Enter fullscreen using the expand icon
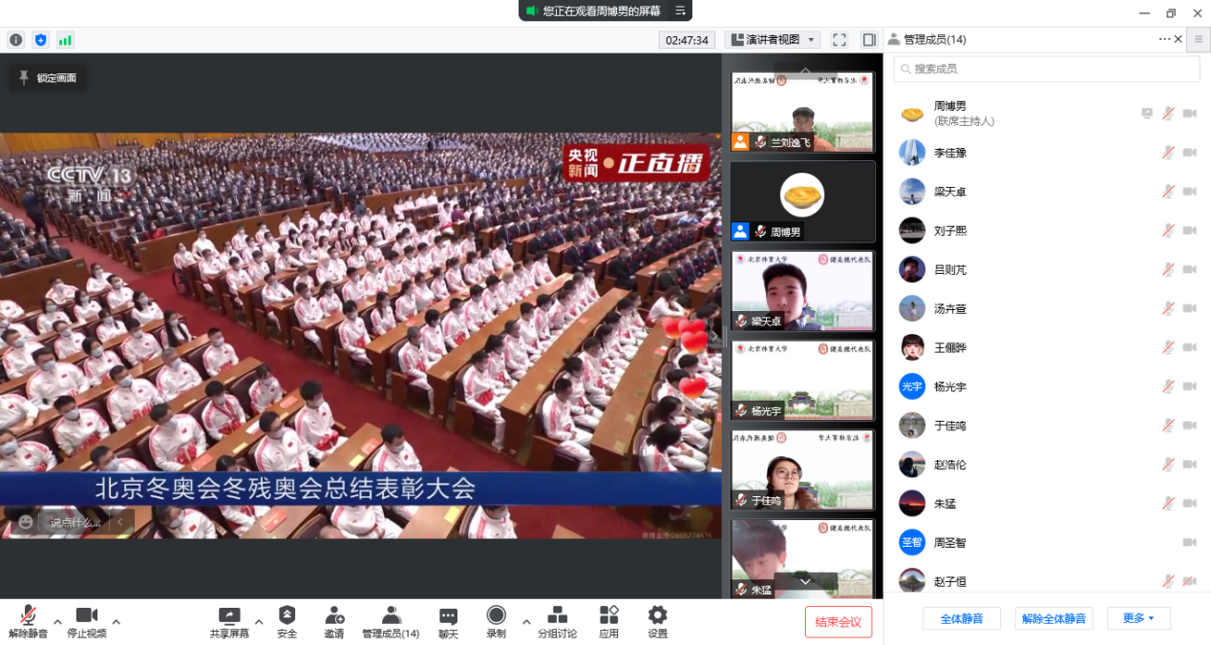Viewport: 1211px width, 645px height. pyautogui.click(x=839, y=39)
